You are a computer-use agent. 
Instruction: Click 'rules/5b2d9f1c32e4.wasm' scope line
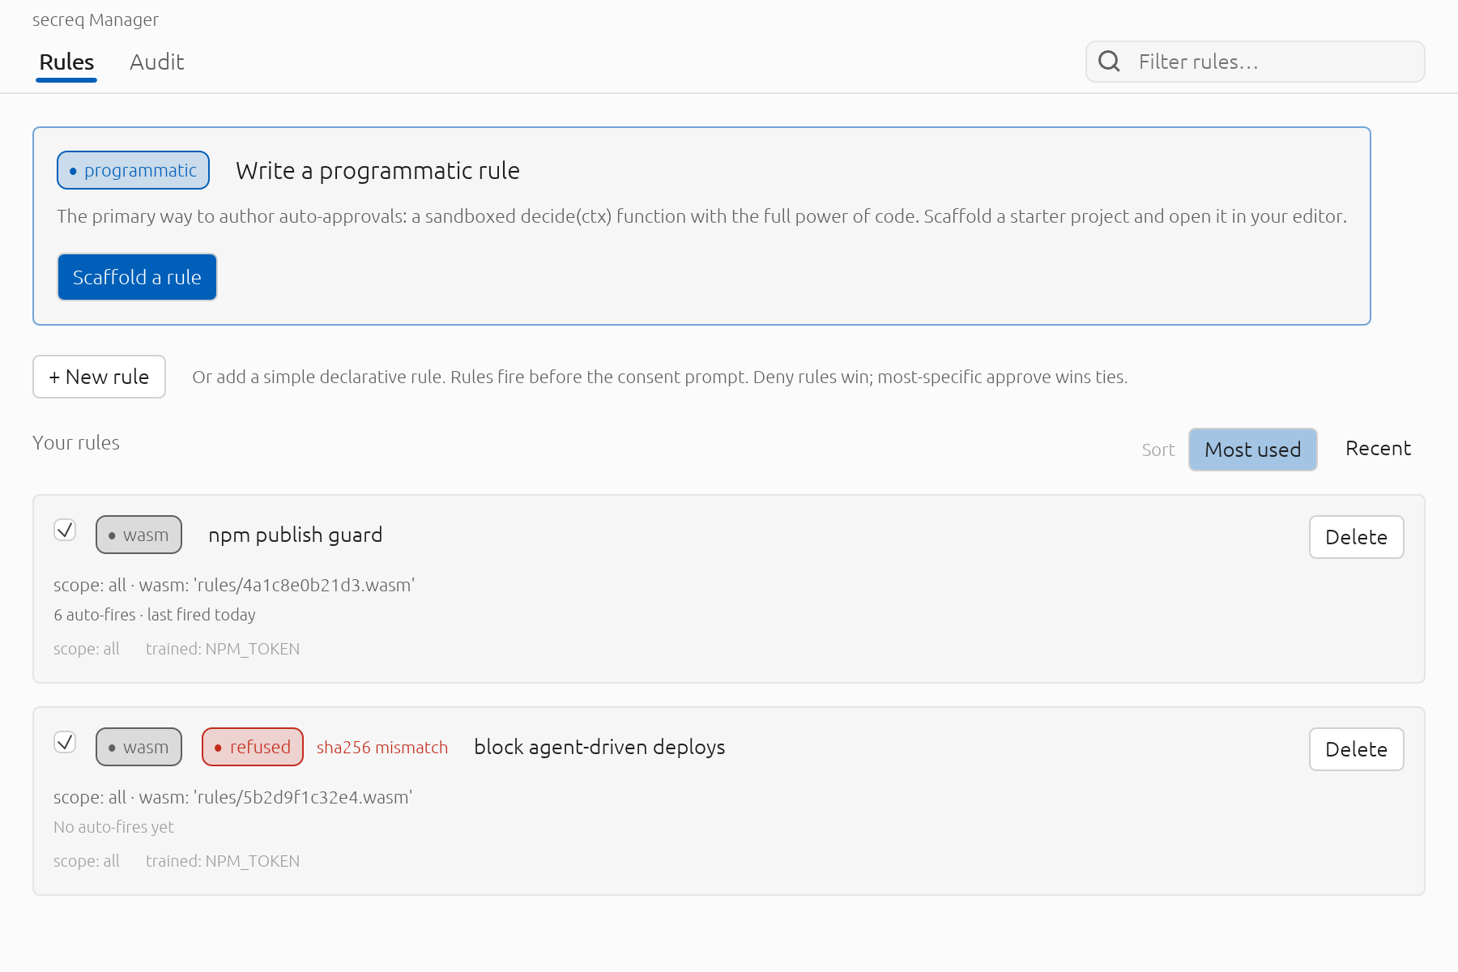pyautogui.click(x=233, y=797)
